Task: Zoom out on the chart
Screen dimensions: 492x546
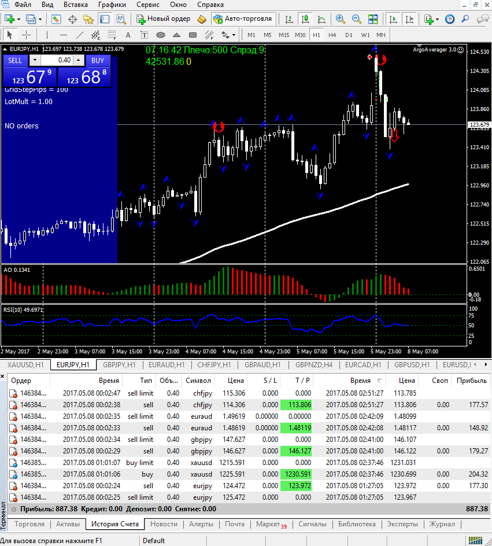Action: coord(356,19)
